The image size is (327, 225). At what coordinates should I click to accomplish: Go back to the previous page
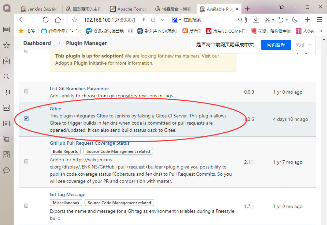pos(21,20)
